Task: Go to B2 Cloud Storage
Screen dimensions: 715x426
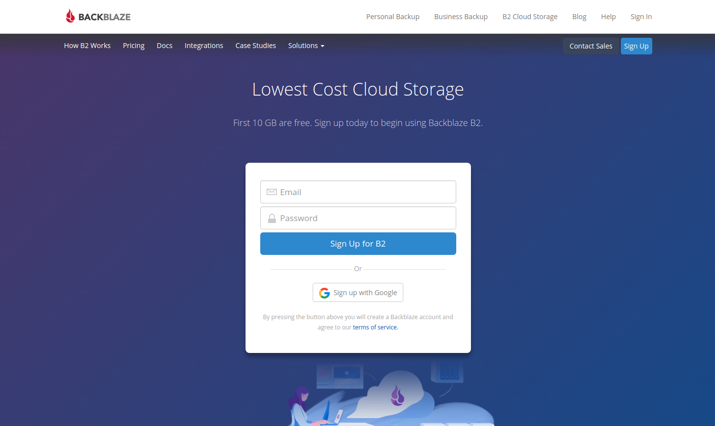Action: click(530, 17)
